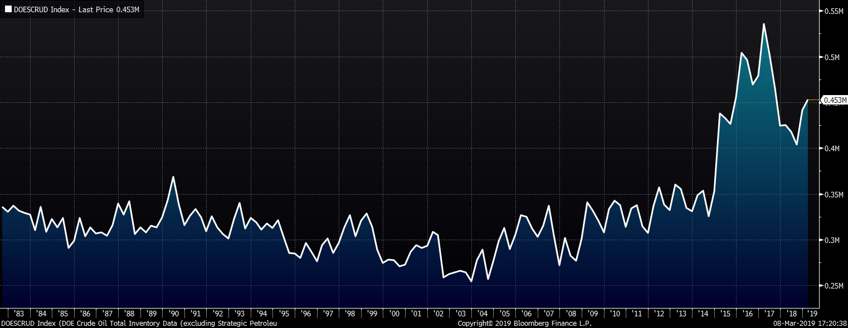848x328 pixels.
Task: Click the '14 year label on x-axis
Action: pos(703,314)
